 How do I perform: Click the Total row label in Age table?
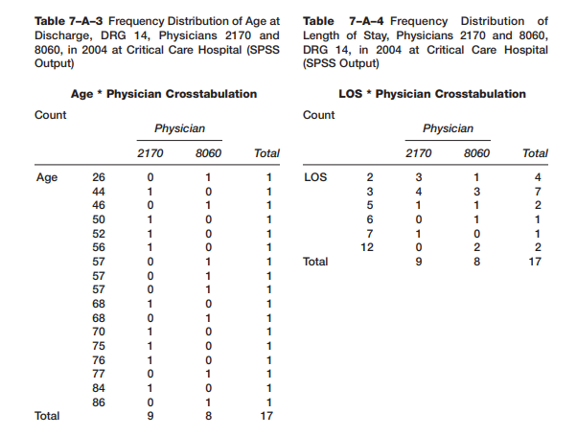[47, 416]
